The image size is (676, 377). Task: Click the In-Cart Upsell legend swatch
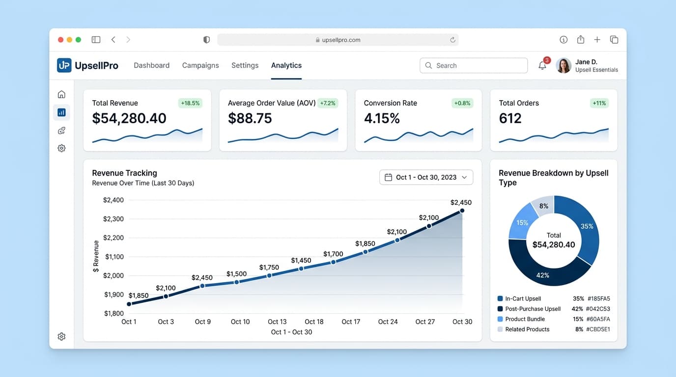[500, 298]
